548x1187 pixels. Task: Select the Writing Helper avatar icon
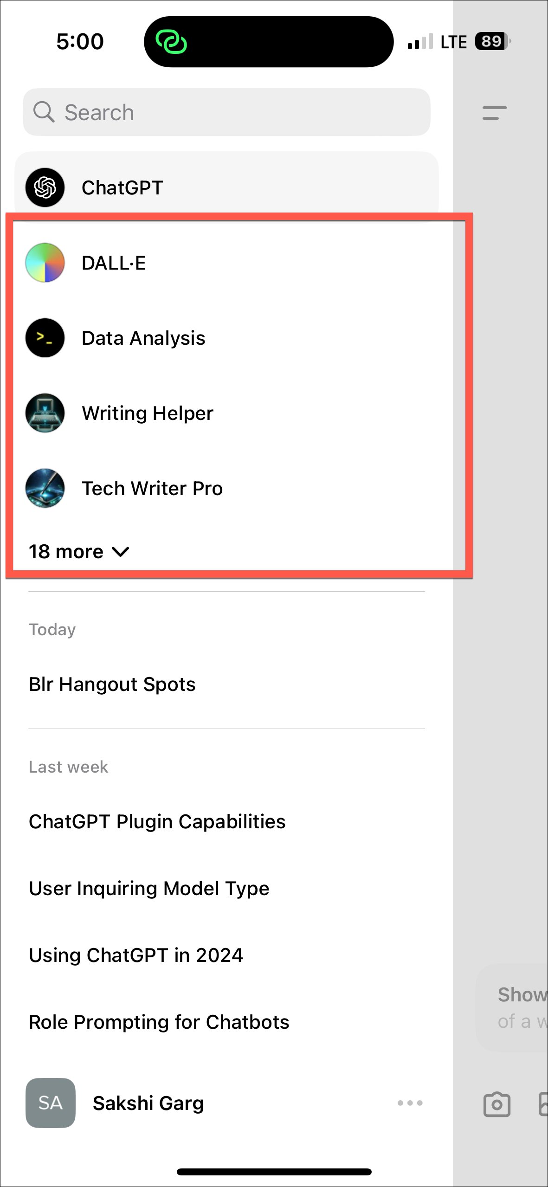pos(45,413)
